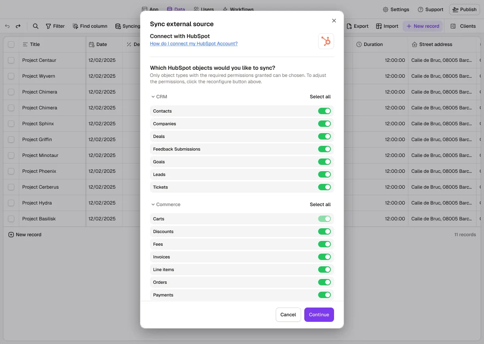Turn off Invoices toggle

point(325,257)
